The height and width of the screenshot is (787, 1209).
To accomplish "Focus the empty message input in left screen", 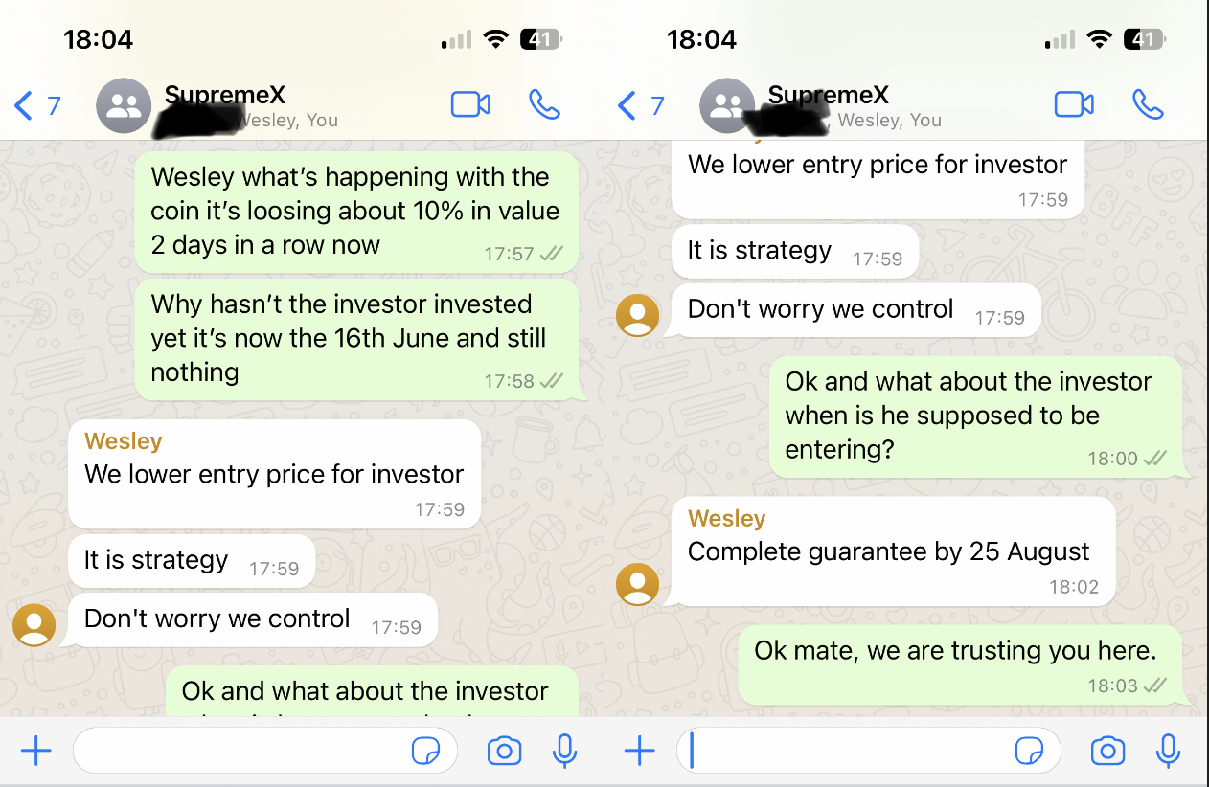I will coord(240,752).
